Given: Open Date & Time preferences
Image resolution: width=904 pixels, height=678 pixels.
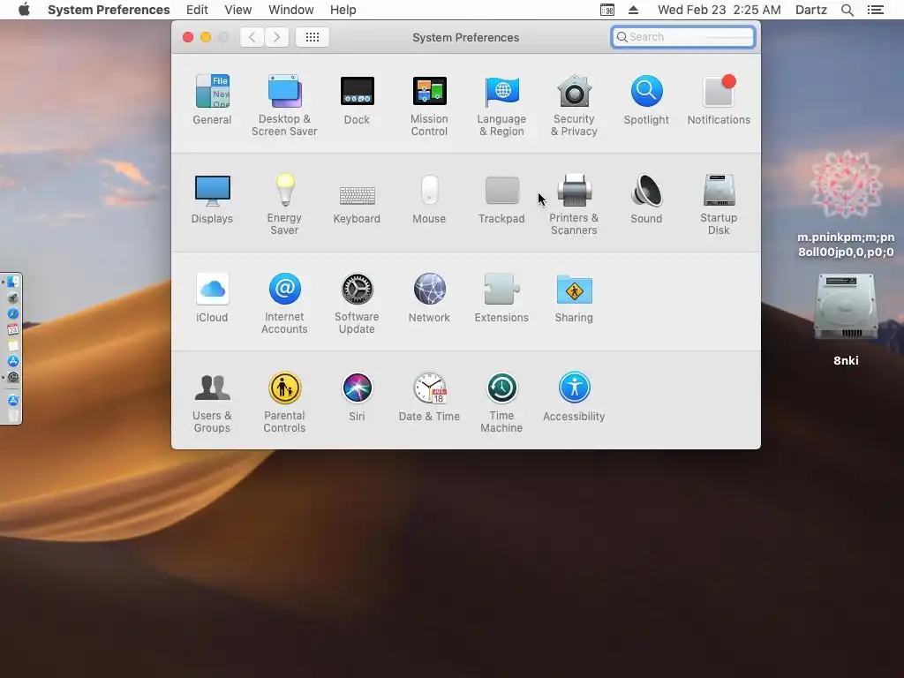Looking at the screenshot, I should pos(429,396).
